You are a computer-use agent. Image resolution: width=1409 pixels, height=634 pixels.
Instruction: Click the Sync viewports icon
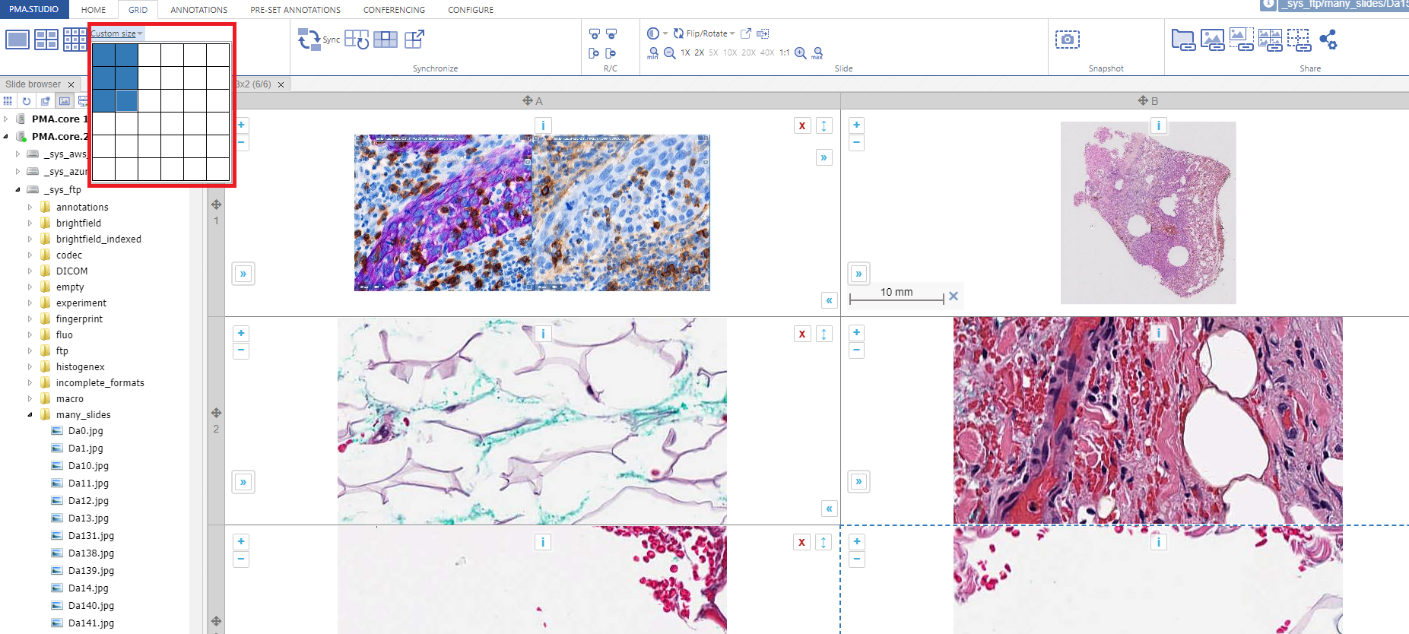(x=309, y=39)
